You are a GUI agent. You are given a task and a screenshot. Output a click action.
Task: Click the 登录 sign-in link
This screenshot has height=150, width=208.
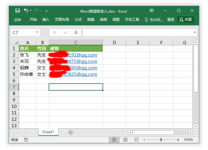171,20
